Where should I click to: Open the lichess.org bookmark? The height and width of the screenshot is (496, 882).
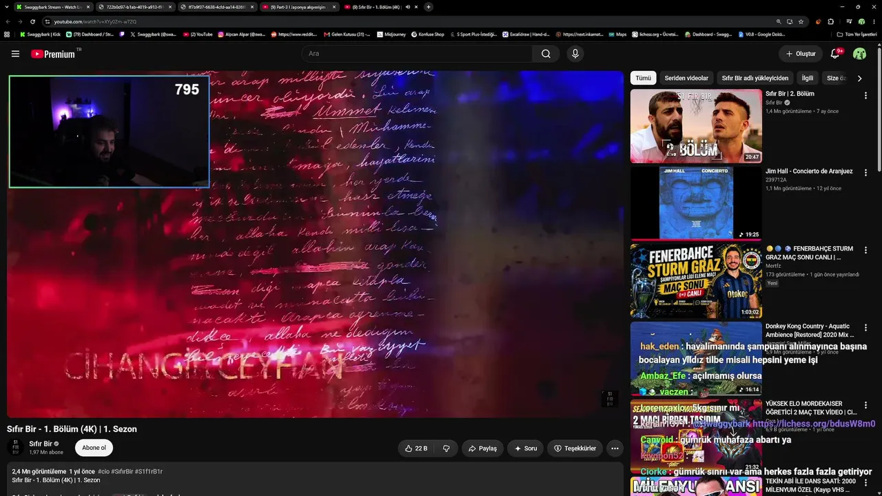point(655,34)
